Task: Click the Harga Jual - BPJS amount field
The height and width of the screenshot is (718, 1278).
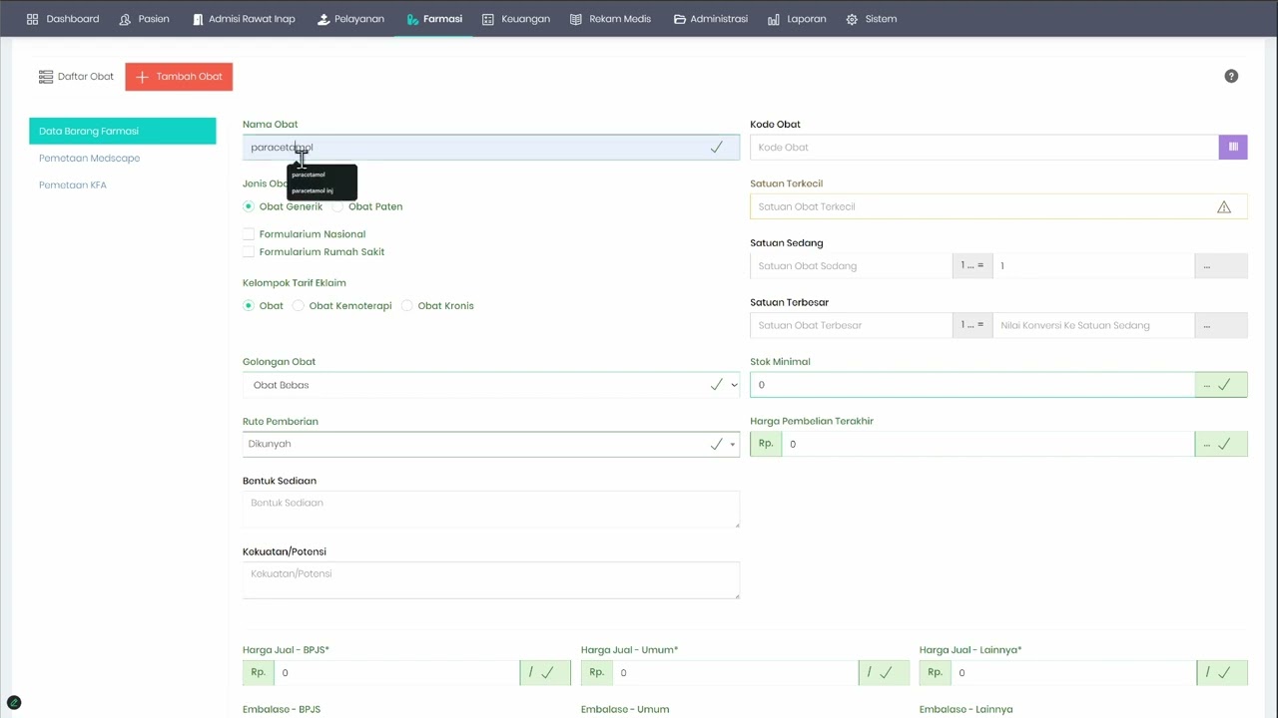Action: [x=396, y=672]
